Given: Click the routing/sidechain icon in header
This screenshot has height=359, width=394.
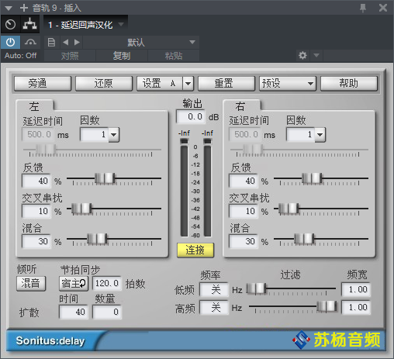Looking at the screenshot, I should point(30,25).
